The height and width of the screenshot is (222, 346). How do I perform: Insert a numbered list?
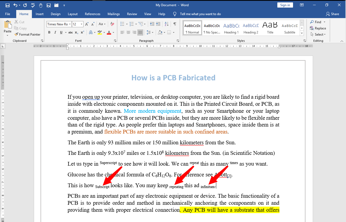pos(132,24)
